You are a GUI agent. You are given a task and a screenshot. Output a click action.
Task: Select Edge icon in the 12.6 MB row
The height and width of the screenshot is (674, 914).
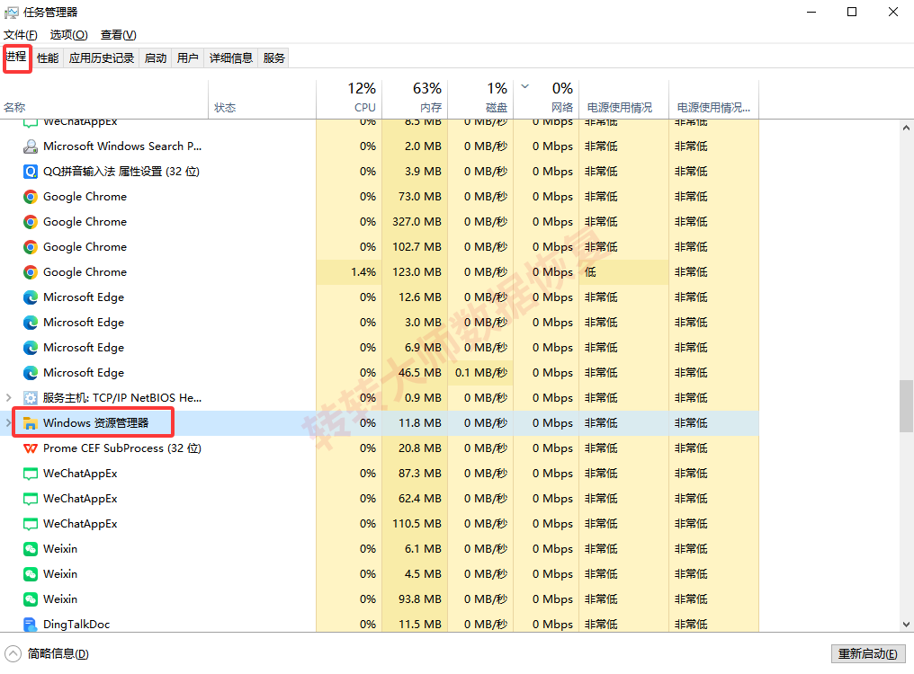click(x=31, y=297)
